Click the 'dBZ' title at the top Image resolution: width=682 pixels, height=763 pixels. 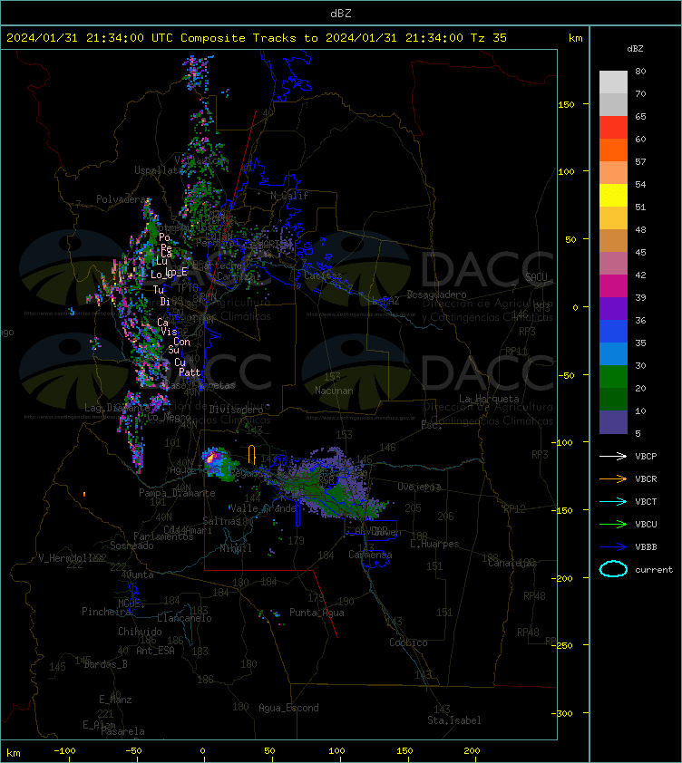pyautogui.click(x=340, y=13)
